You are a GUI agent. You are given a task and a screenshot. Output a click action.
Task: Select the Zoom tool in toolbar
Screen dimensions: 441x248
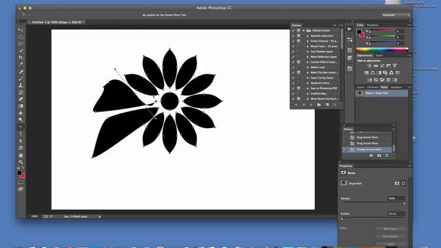click(21, 162)
